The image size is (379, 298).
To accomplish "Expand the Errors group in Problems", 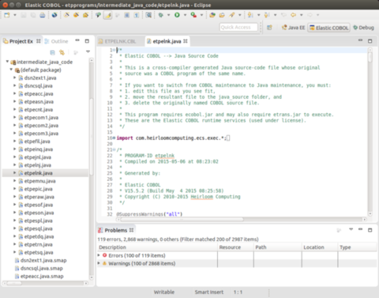I will 99,255.
